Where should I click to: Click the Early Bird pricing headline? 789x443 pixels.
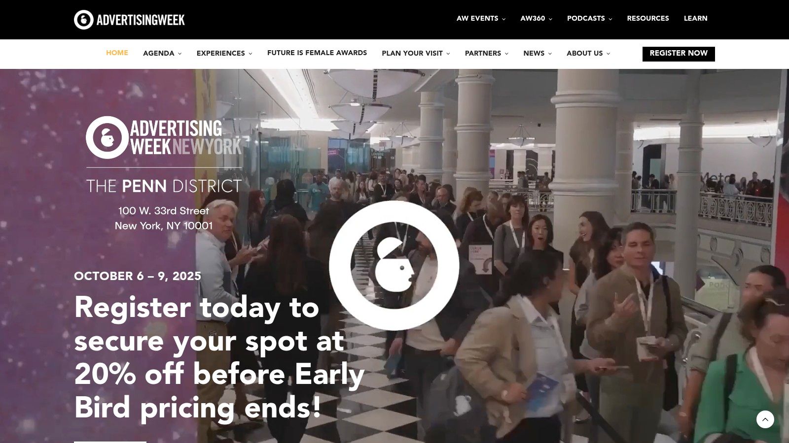219,357
